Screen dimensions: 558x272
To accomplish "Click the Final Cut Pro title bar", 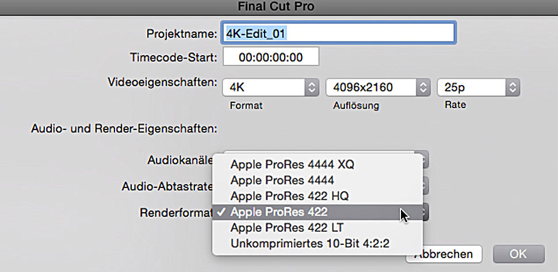I will pyautogui.click(x=279, y=7).
